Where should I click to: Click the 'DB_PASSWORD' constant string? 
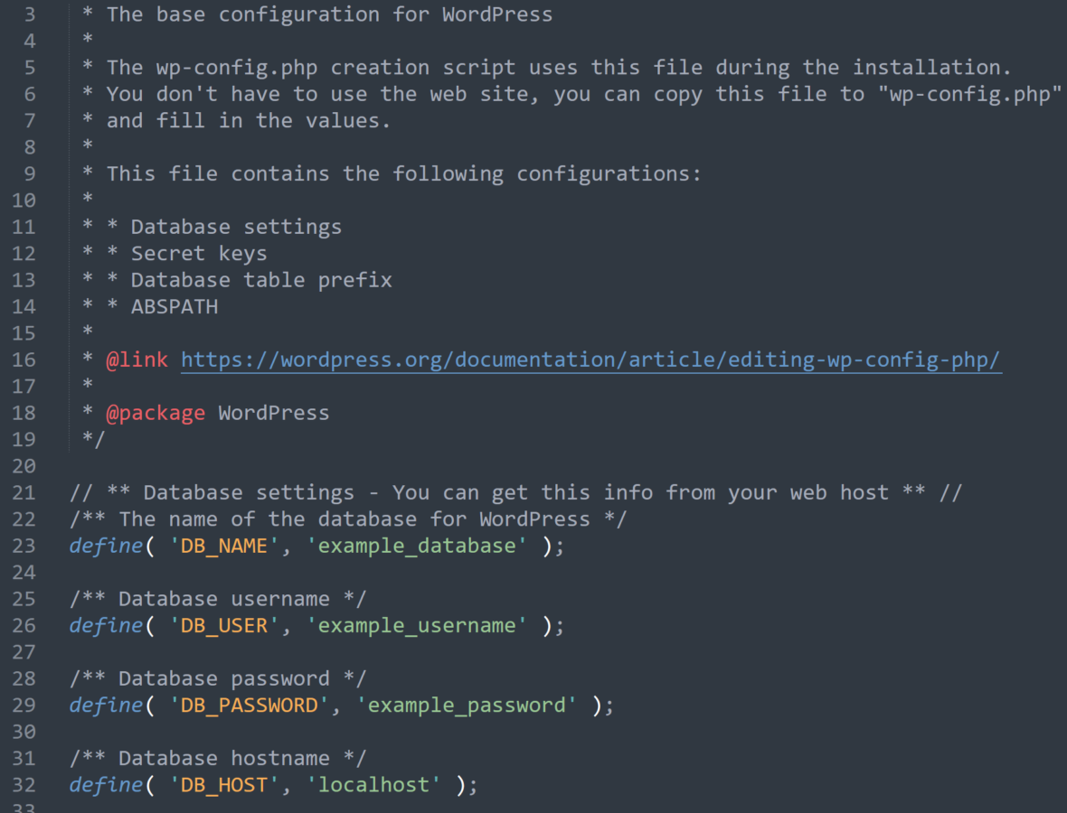pyautogui.click(x=249, y=705)
